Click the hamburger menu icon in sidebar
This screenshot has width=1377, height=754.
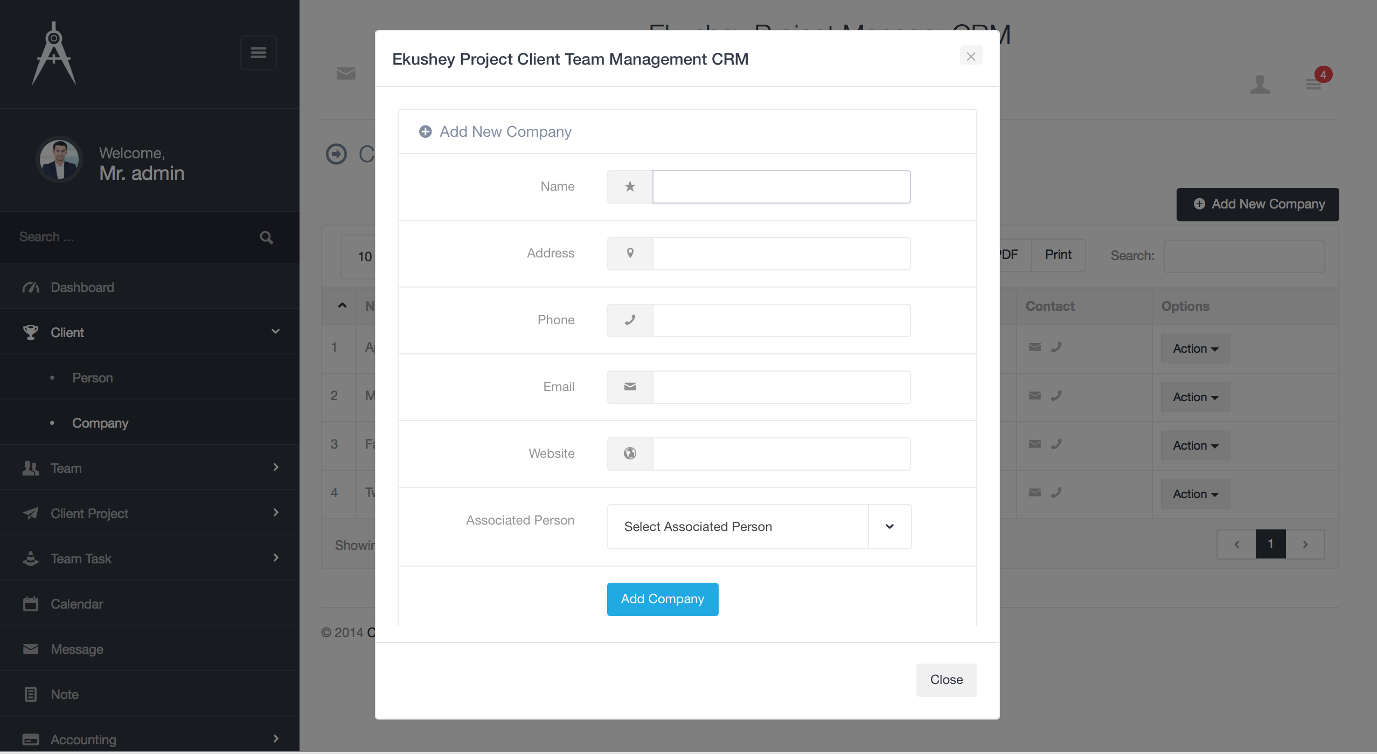[258, 53]
